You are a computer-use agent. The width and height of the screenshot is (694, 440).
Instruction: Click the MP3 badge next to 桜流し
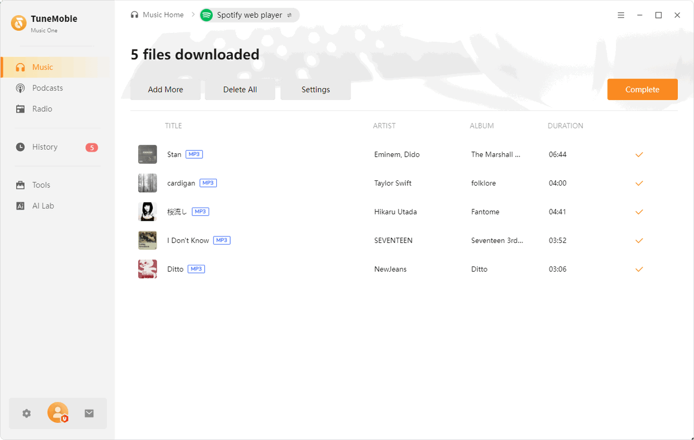[x=200, y=212]
